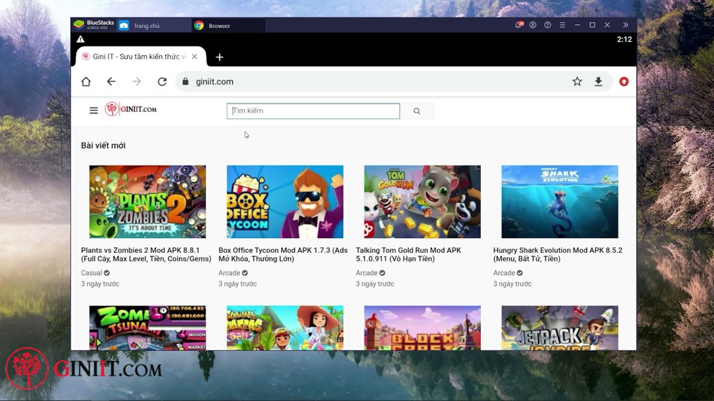
Task: Click Arcade category under Talking Tom
Action: [x=366, y=273]
